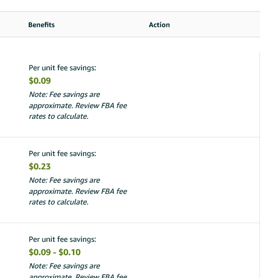Click the vertical divider at table's right edge

click(x=259, y=165)
